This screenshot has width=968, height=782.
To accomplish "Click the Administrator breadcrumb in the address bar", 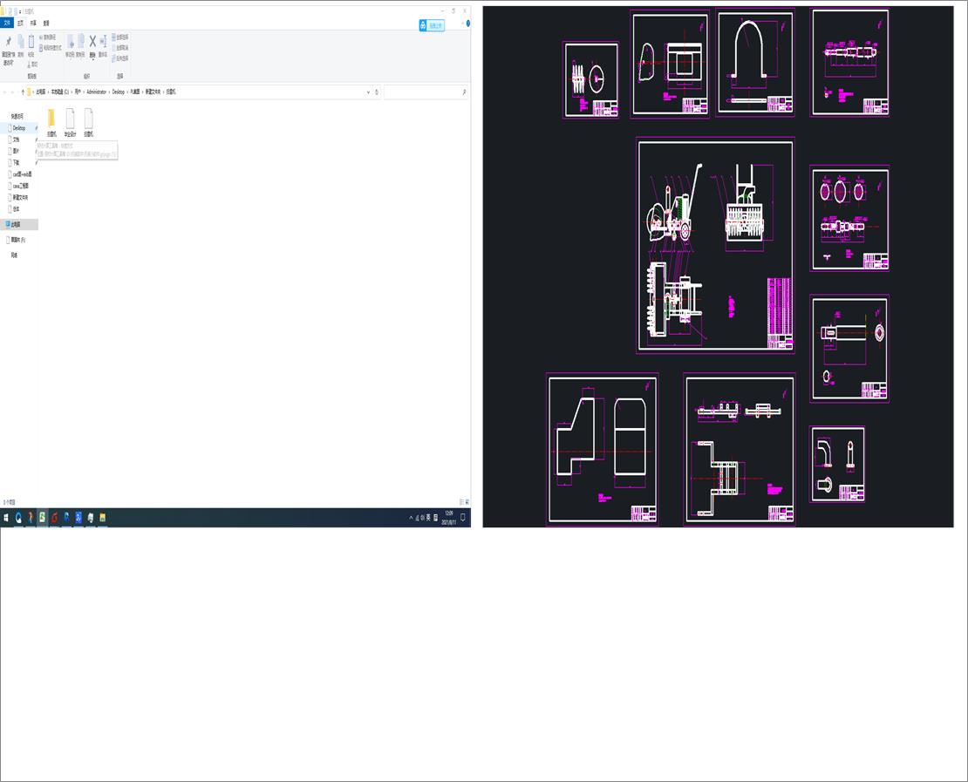I will tap(96, 92).
